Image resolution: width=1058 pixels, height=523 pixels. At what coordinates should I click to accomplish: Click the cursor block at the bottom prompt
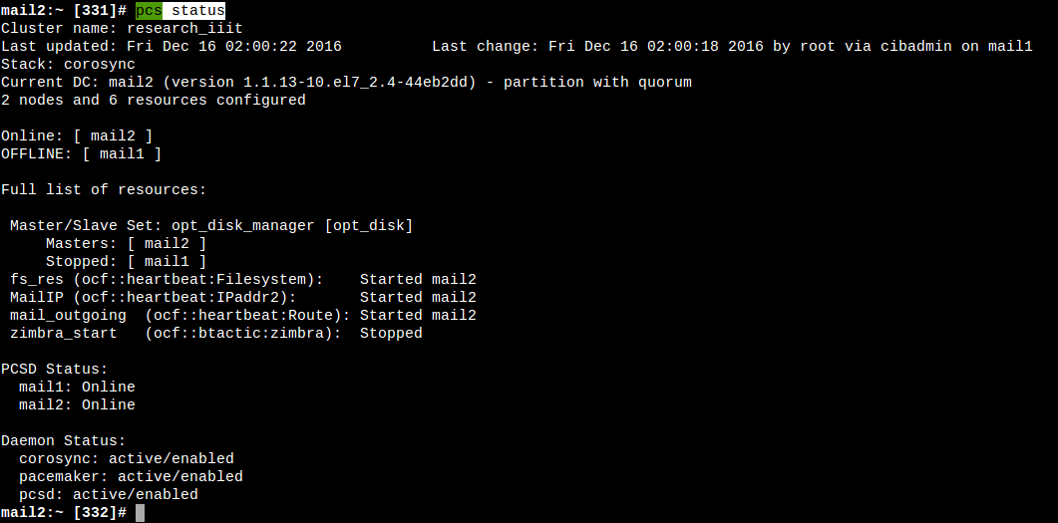coord(141,512)
